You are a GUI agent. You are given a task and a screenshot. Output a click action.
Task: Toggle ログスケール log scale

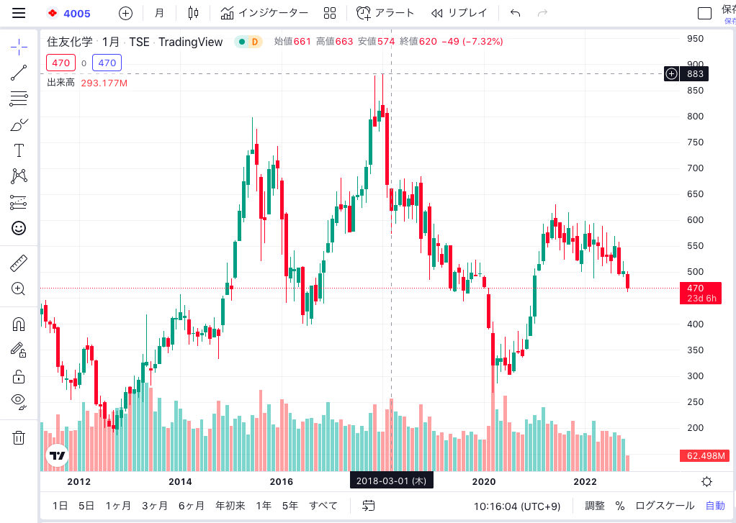[x=665, y=506]
